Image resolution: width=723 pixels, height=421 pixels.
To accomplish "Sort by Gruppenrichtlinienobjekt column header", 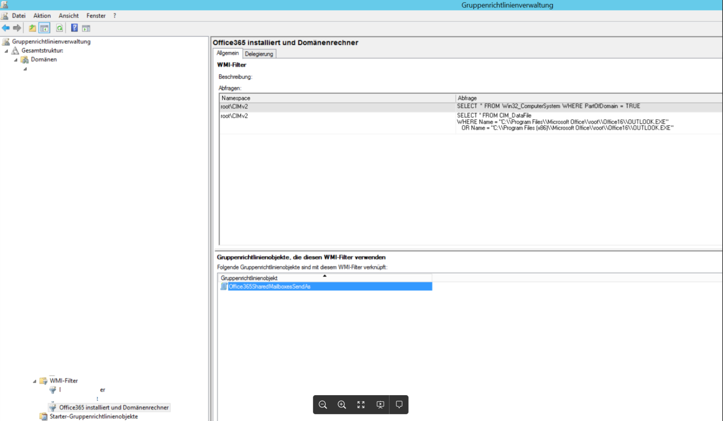I will click(249, 278).
